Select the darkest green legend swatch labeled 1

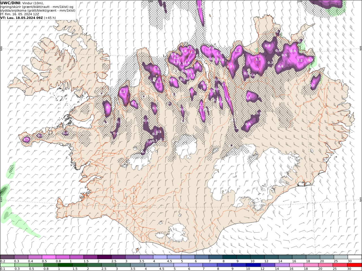pyautogui.click(x=65, y=265)
